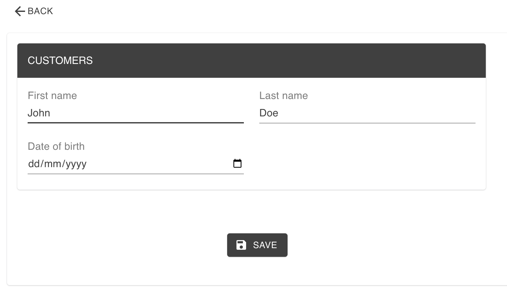Click the Date of birth input field
This screenshot has width=507, height=297.
point(136,164)
